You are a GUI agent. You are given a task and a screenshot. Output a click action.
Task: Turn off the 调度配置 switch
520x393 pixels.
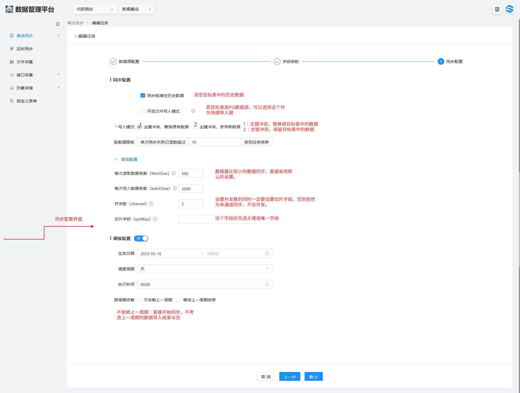[141, 239]
